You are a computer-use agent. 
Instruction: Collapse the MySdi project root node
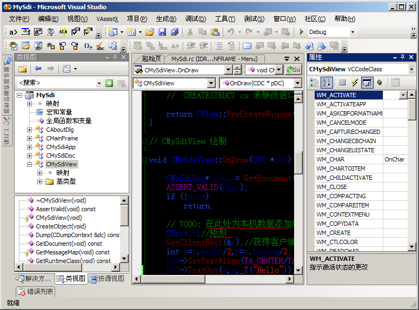(x=19, y=95)
